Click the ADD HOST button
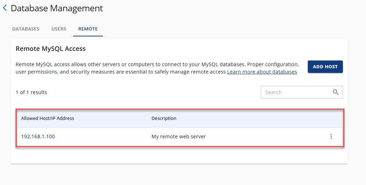 (325, 67)
